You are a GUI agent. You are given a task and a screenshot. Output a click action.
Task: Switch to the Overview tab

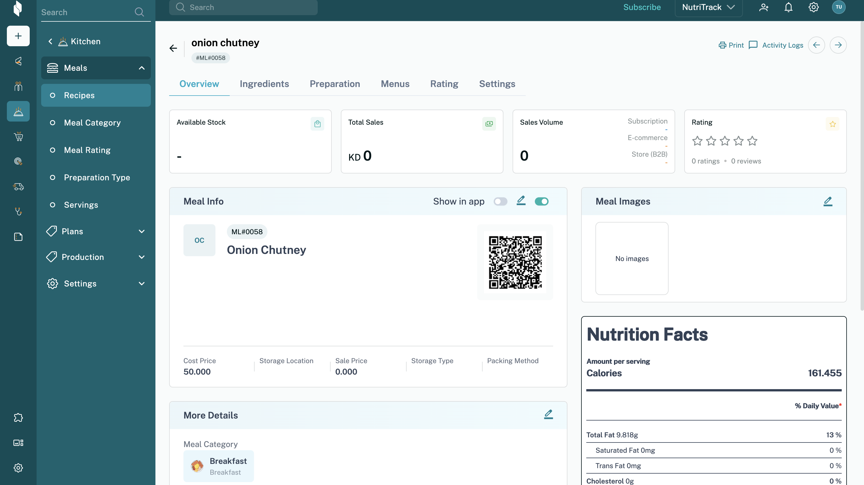[x=199, y=84]
